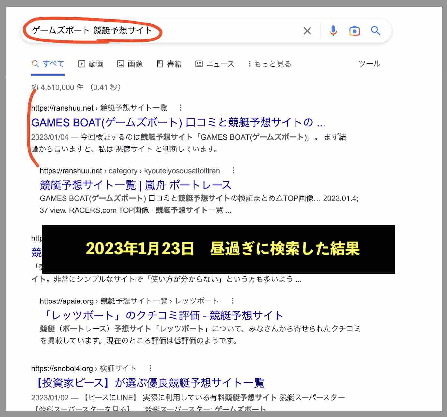Start voice search with the microphone icon

[x=333, y=30]
